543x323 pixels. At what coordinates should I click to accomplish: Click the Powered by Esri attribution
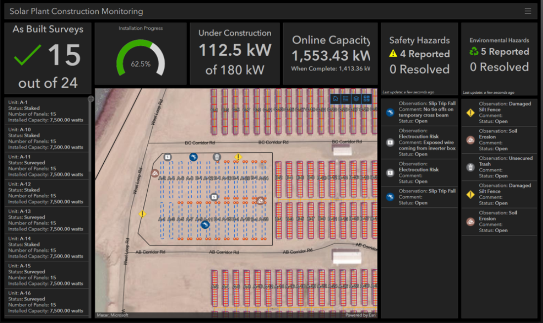click(x=360, y=315)
